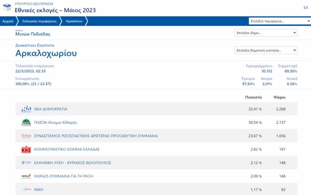This screenshot has width=311, height=195.
Task: Click the Έγκυρα label
Action: coord(248,78)
